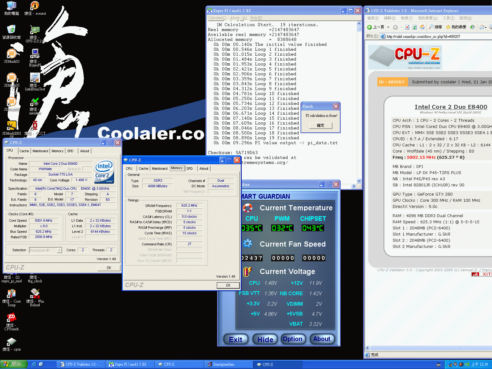Open the thg_clock desktop shortcut
The height and width of the screenshot is (369, 492).
pos(35,278)
